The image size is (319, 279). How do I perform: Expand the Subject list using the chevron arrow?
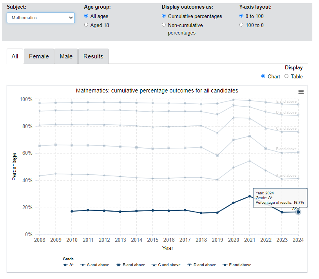(71, 18)
